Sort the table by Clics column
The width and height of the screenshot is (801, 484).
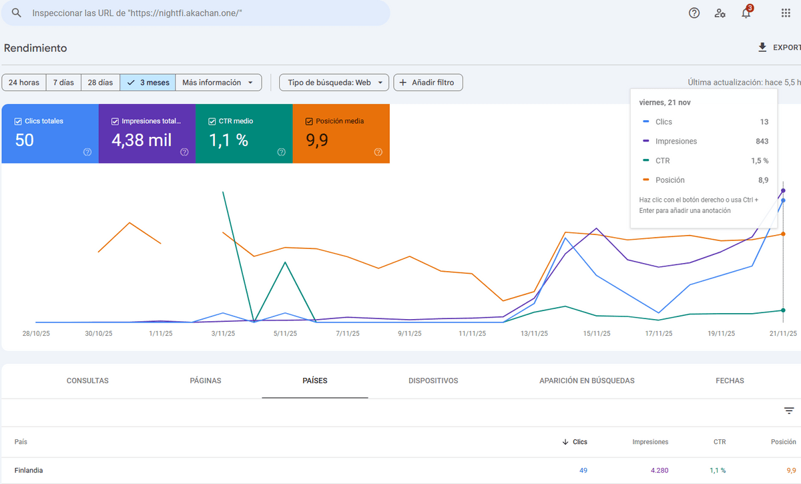pos(574,442)
